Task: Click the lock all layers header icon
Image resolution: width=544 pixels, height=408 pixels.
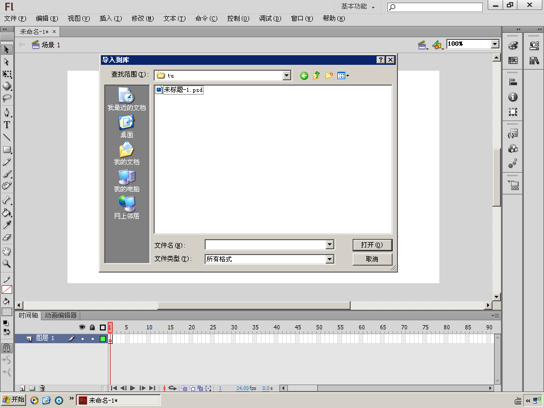Action: 92,327
